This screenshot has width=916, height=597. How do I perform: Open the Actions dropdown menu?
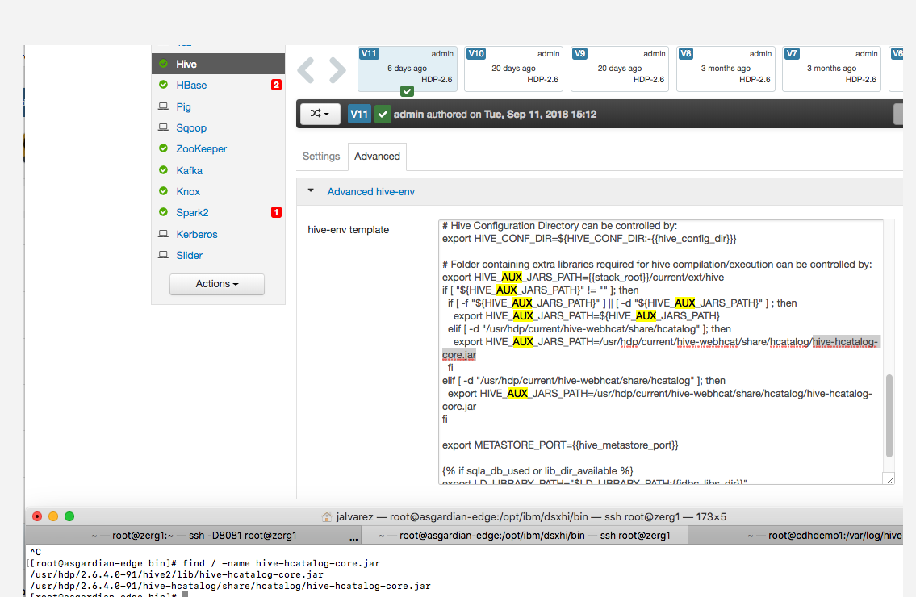(x=216, y=284)
